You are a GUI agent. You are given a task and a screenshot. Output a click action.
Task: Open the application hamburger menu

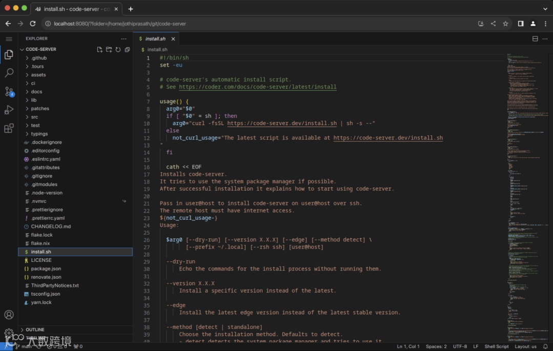click(x=9, y=39)
